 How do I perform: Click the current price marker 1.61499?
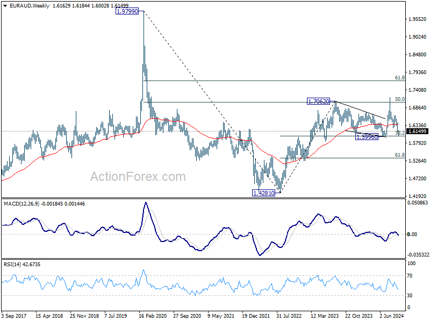tap(418, 131)
